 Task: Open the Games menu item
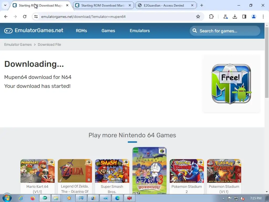click(x=108, y=31)
